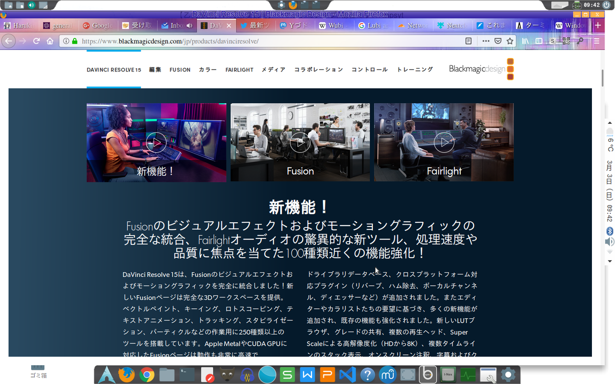Screen dimensions: 615x384
Task: Switch to the Twitter 最新ツ tab
Action: 256,25
